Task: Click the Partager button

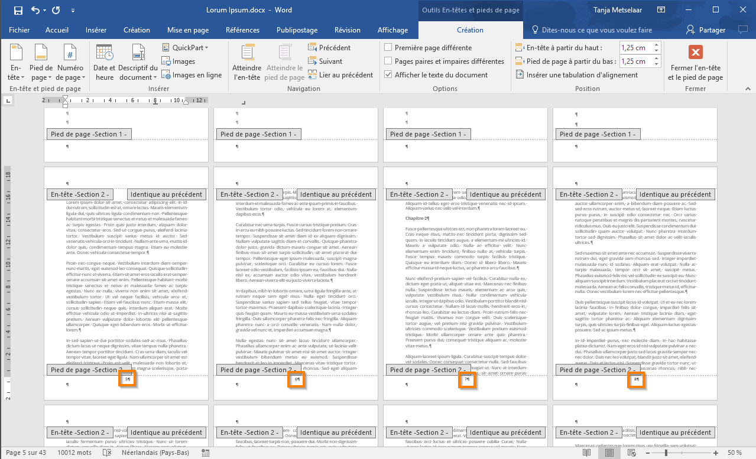Action: click(706, 30)
